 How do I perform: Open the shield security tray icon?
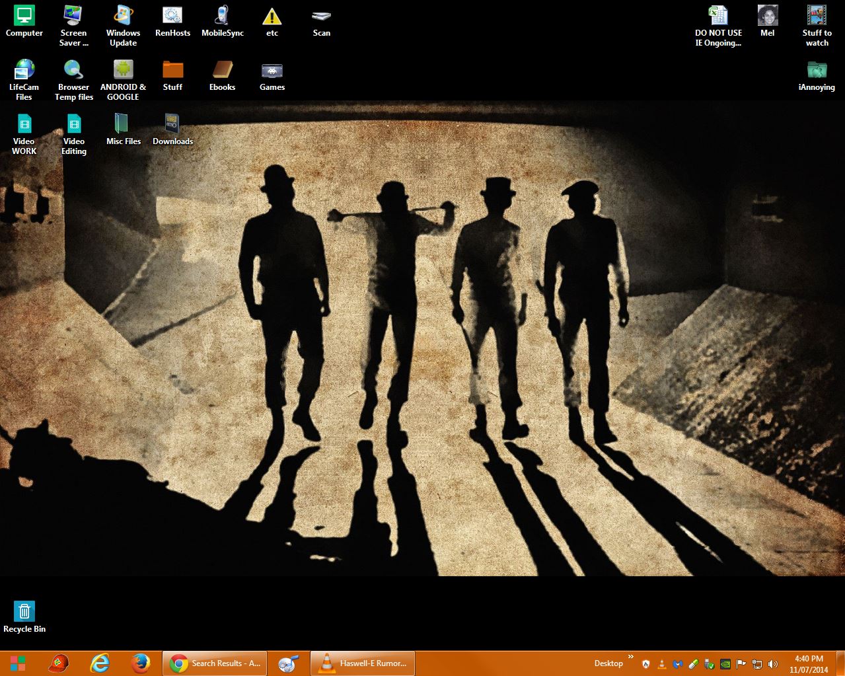(645, 664)
